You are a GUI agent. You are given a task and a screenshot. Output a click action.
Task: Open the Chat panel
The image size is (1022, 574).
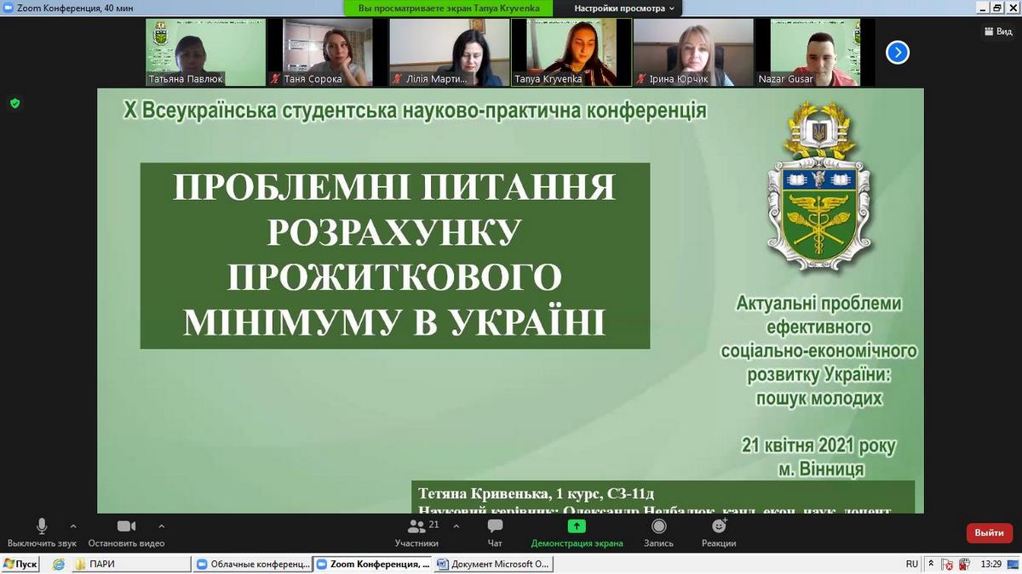coord(495,526)
